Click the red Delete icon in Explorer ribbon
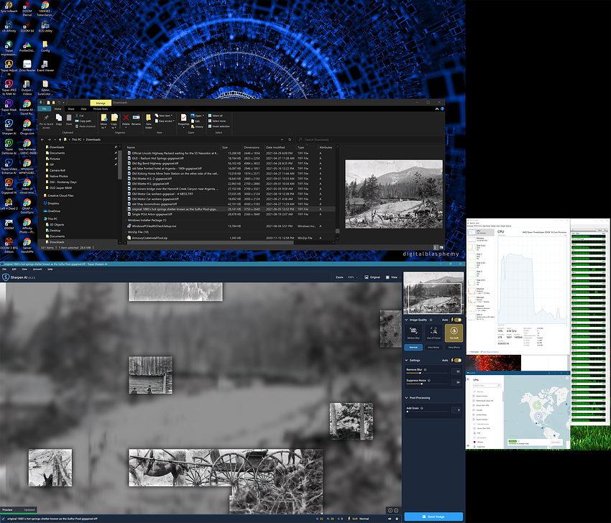 click(126, 118)
